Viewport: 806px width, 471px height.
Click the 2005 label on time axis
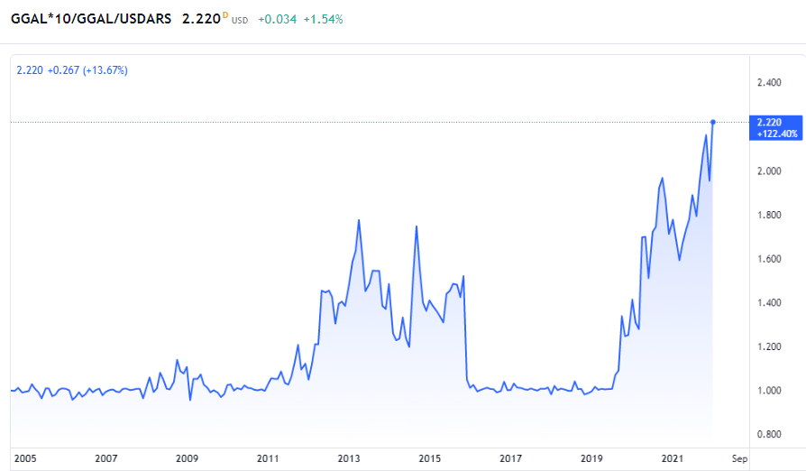coord(25,458)
